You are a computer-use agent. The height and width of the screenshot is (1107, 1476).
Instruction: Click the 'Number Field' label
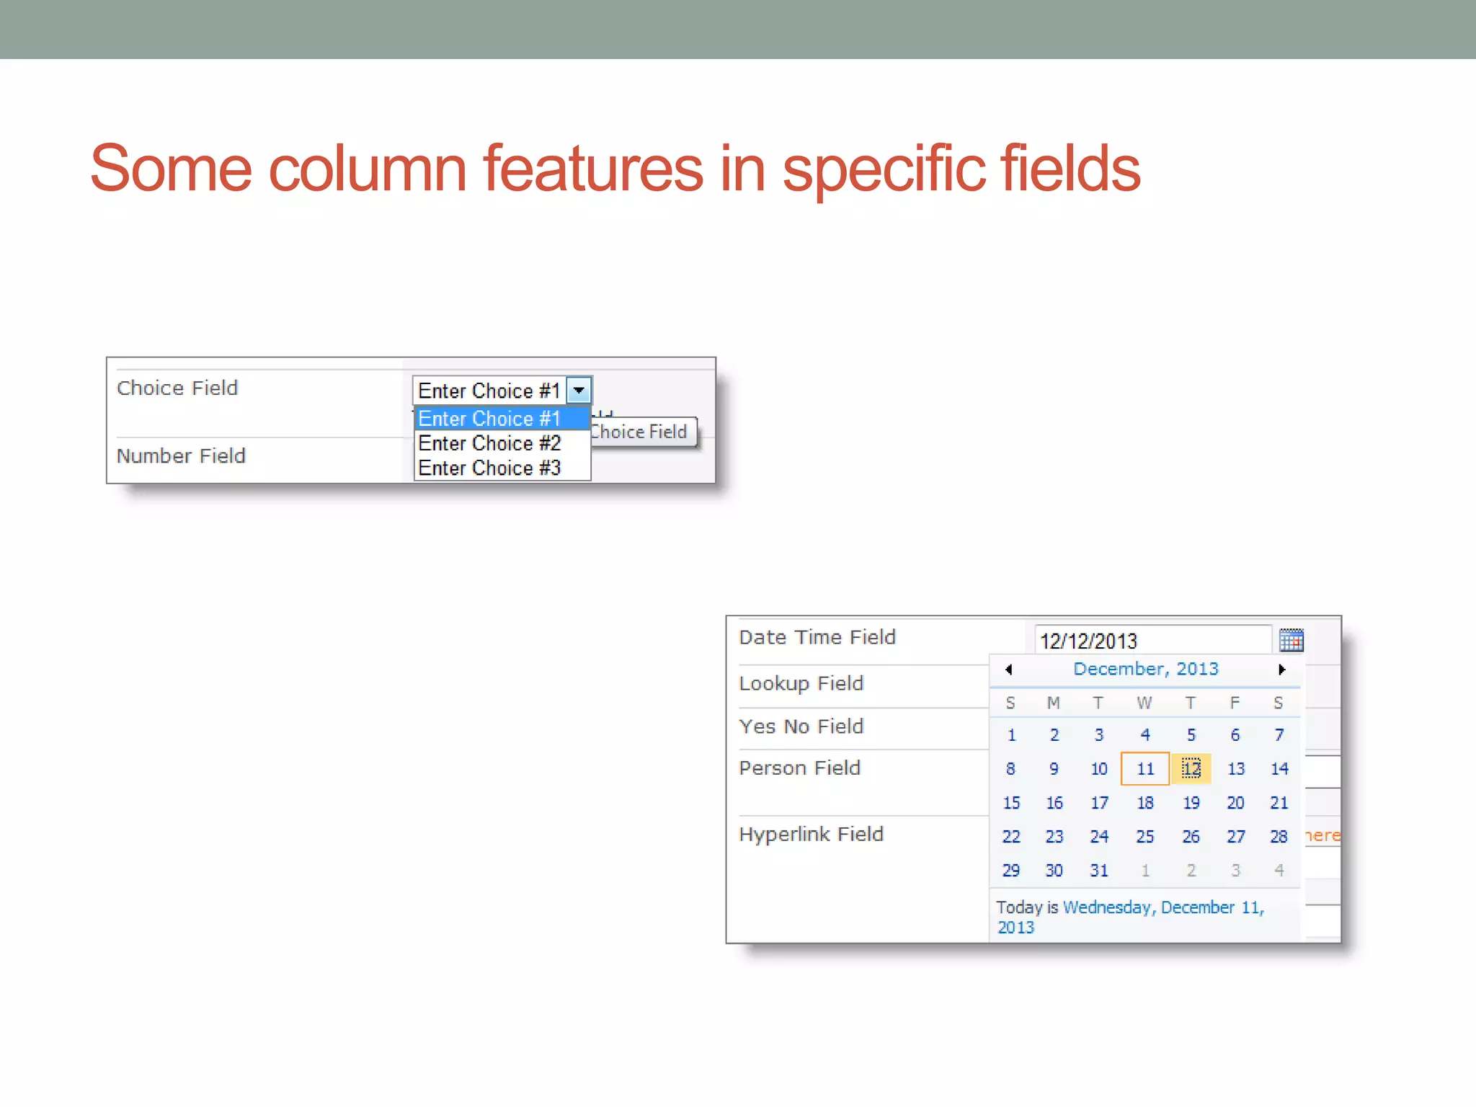(181, 455)
